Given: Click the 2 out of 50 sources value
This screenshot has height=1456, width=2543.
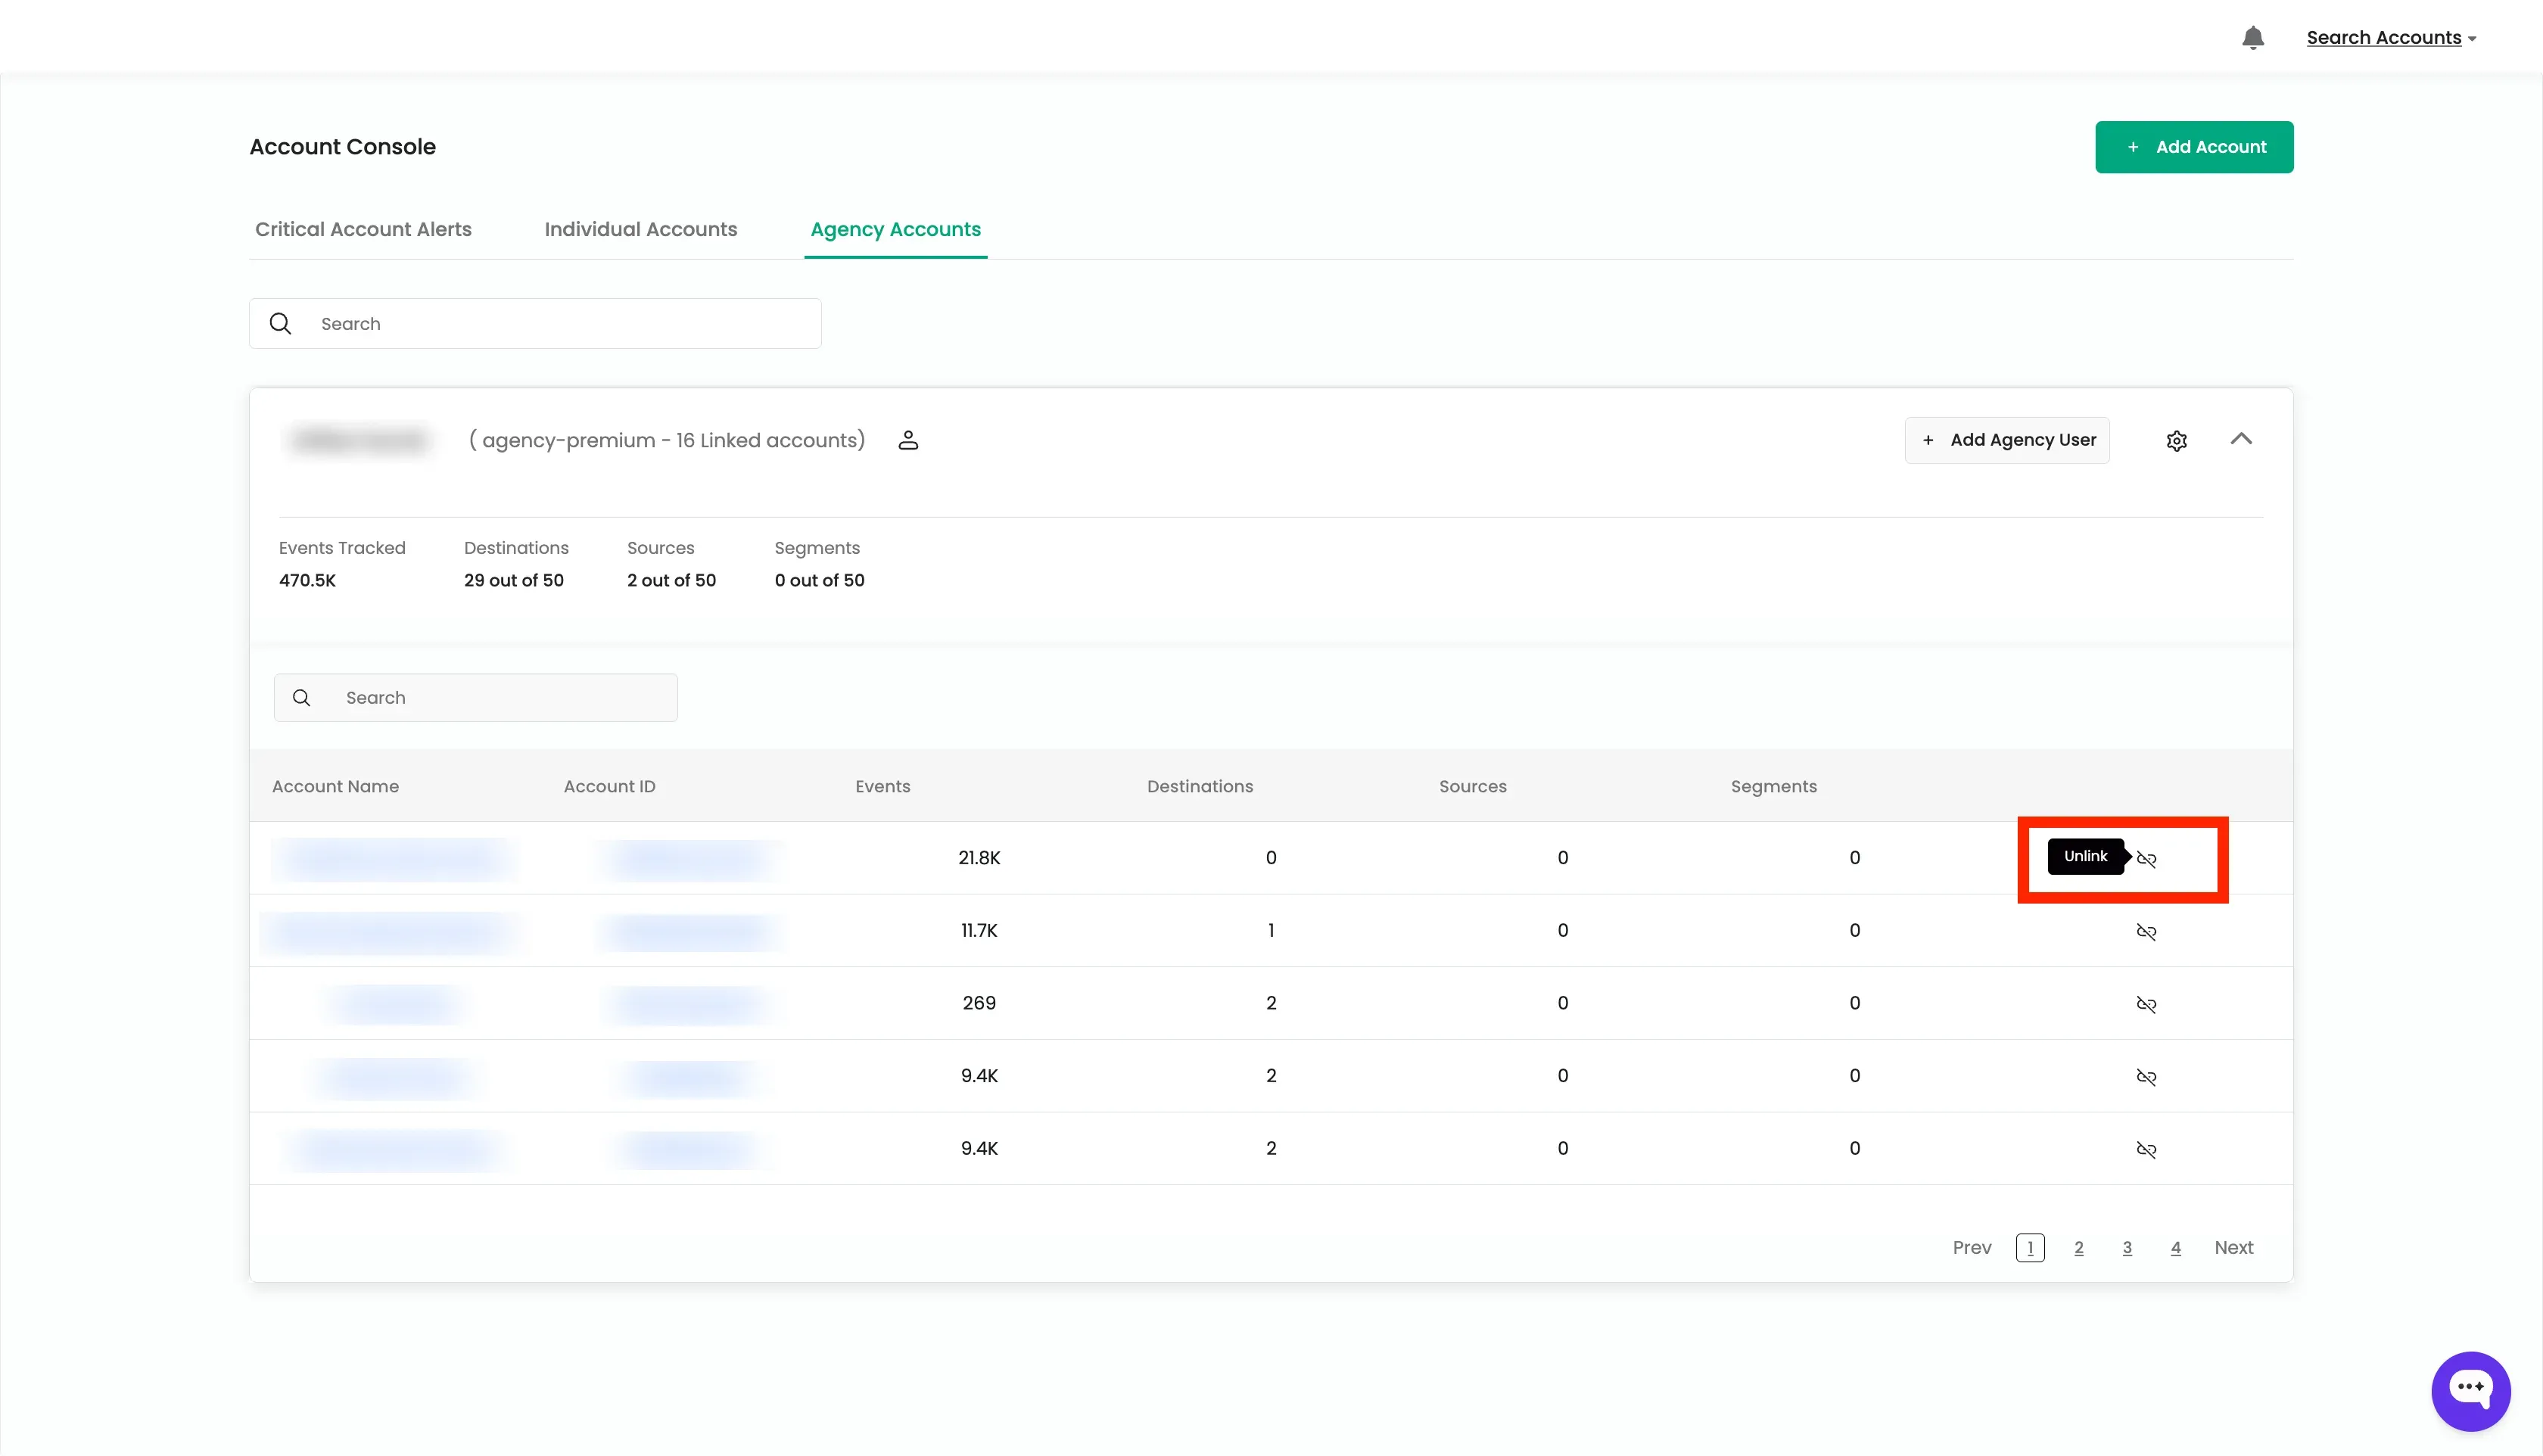Looking at the screenshot, I should point(671,580).
